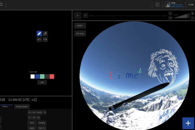Click the triangular volume level slider
Screen dimensions: 195x130
(x=182, y=16)
